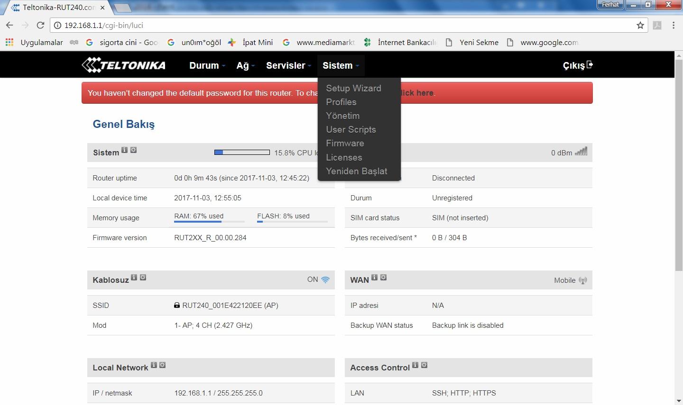683x405 pixels.
Task: Select Profiles from the Sistem menu
Action: click(x=341, y=102)
